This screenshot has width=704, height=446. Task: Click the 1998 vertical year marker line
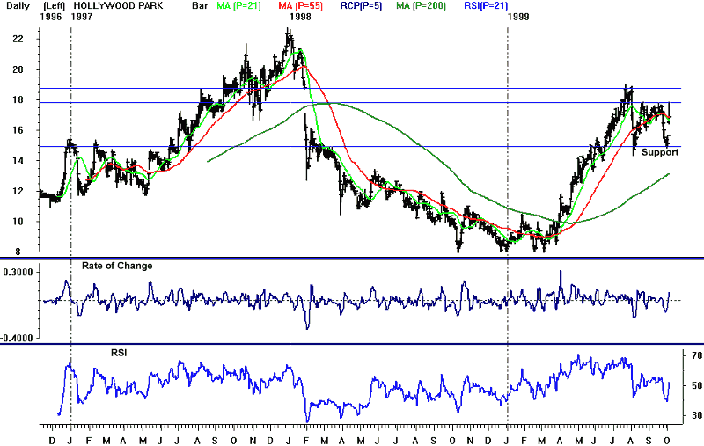click(x=290, y=224)
